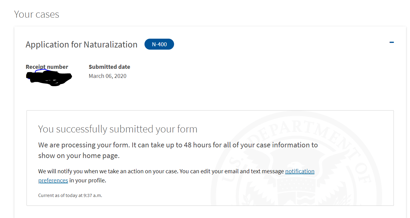Click 'You successfully submitted your form' heading
The width and height of the screenshot is (410, 218).
point(118,129)
